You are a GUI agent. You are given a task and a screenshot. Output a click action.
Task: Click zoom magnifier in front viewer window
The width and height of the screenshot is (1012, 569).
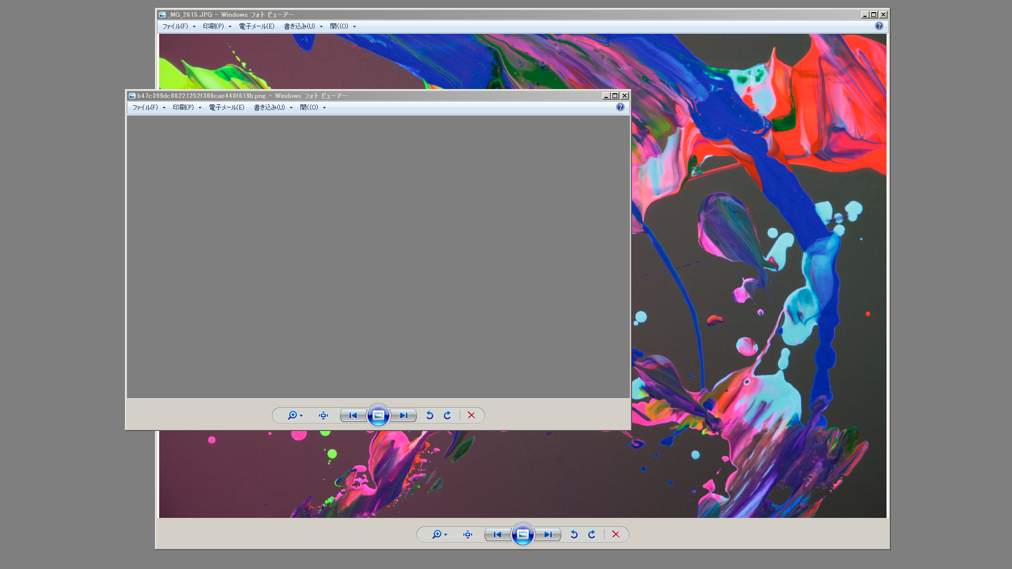click(293, 416)
